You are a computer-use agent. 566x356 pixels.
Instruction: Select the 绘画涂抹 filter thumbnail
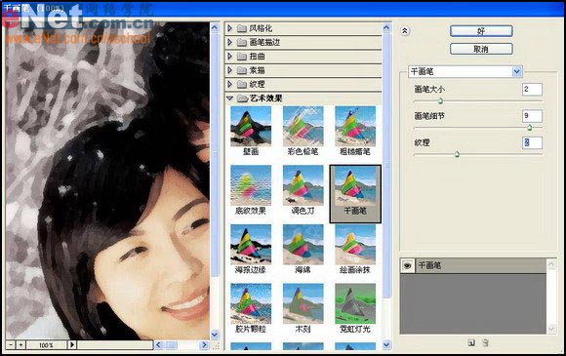355,245
